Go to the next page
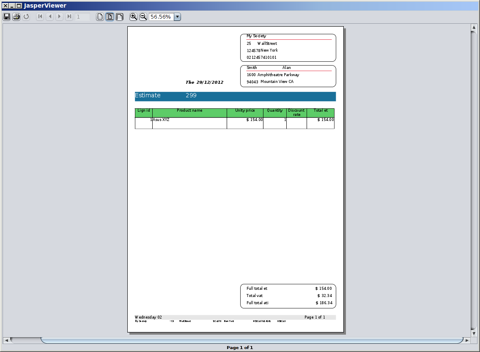The width and height of the screenshot is (480, 352). coord(60,17)
